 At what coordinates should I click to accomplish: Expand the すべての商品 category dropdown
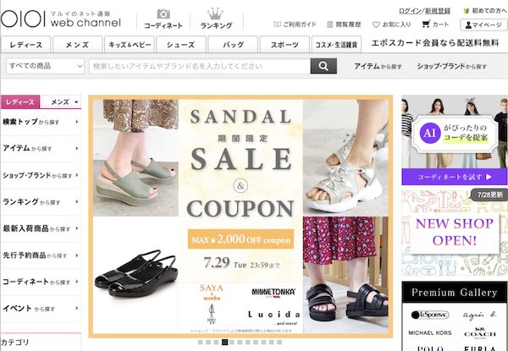coord(45,66)
